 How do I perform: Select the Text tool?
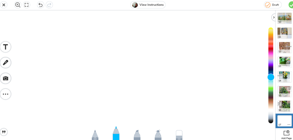[5, 47]
